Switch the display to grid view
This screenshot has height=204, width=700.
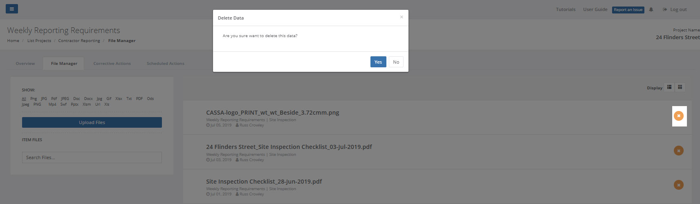click(x=680, y=87)
